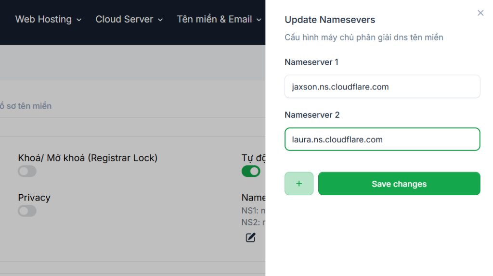Click the 'Update Namesevers' heading text
This screenshot has width=493, height=276.
(330, 19)
